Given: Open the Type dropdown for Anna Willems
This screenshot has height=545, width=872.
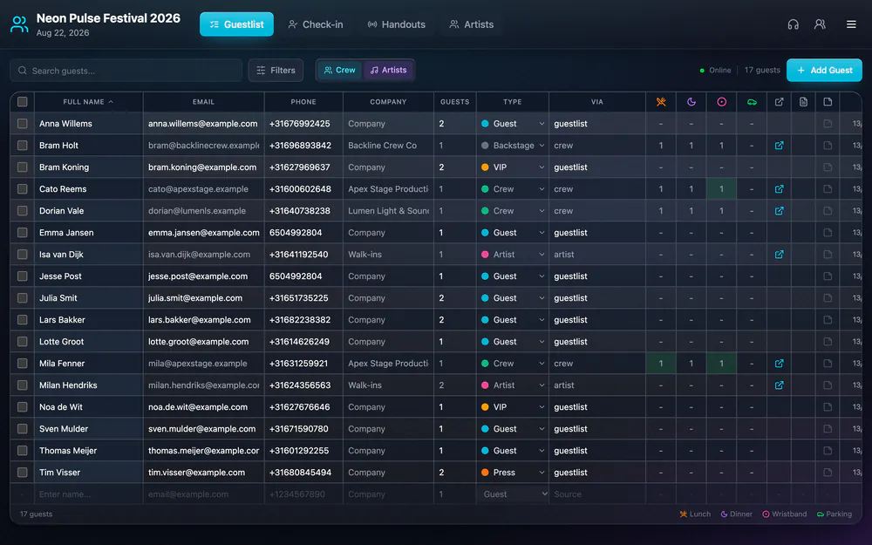Looking at the screenshot, I should point(513,124).
